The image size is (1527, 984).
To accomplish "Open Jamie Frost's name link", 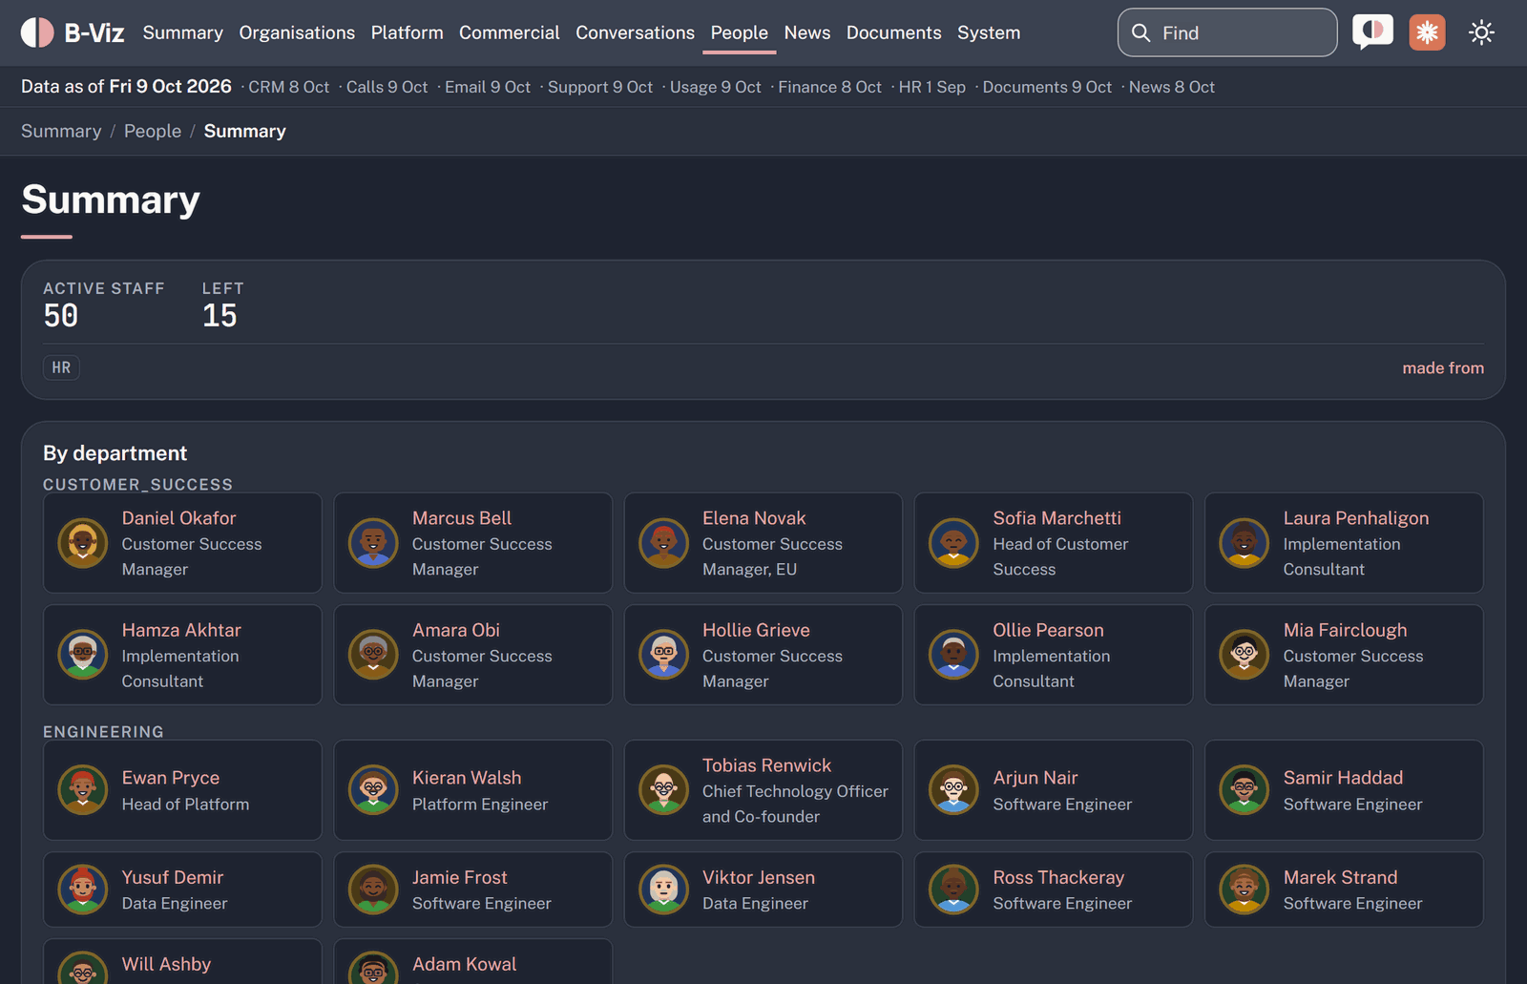I will [x=460, y=877].
